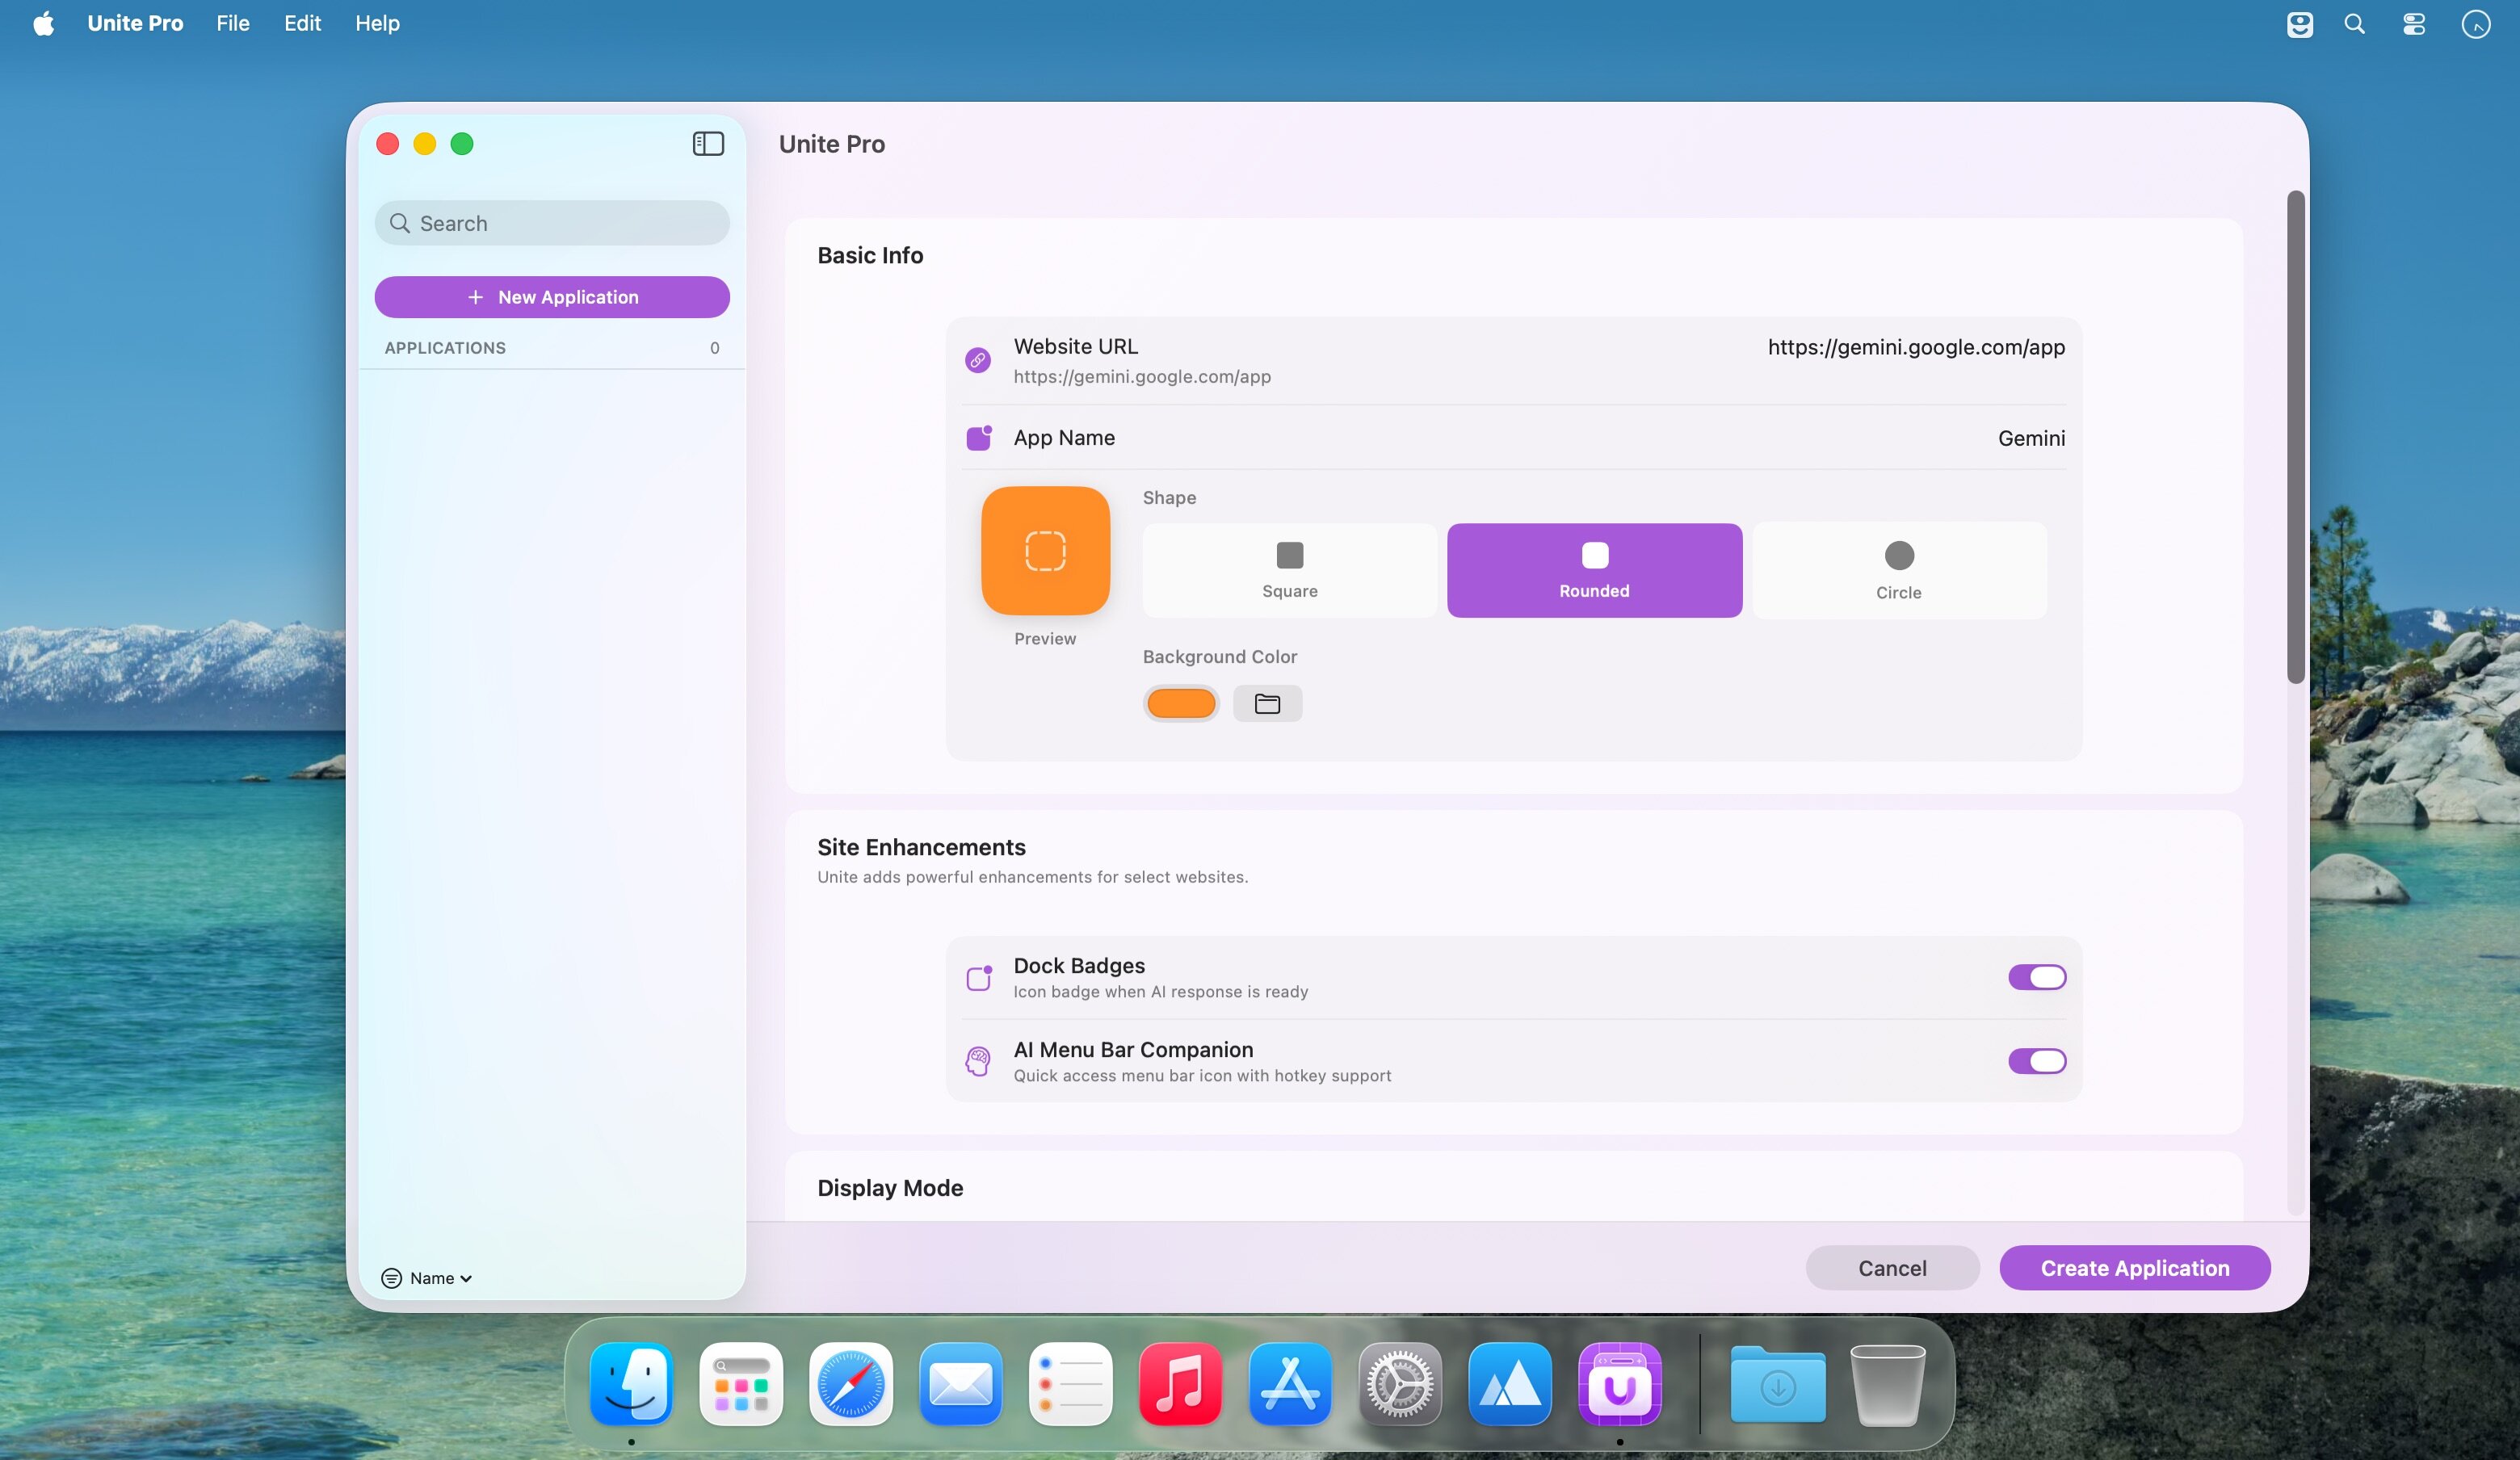Viewport: 2520px width, 1460px height.
Task: Click the Create Application button
Action: (x=2134, y=1268)
